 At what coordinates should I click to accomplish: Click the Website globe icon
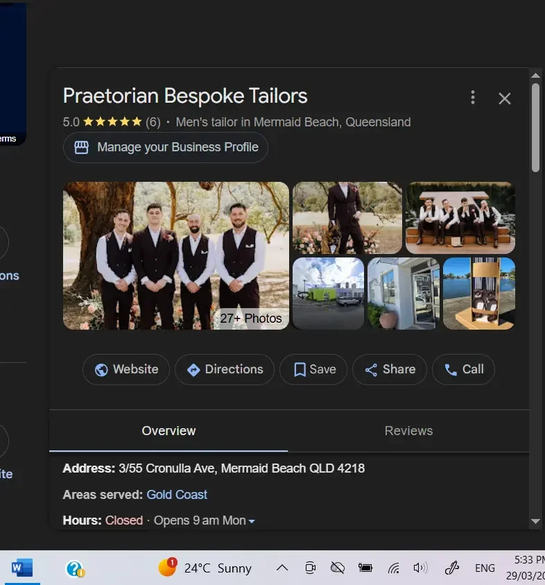coord(101,370)
